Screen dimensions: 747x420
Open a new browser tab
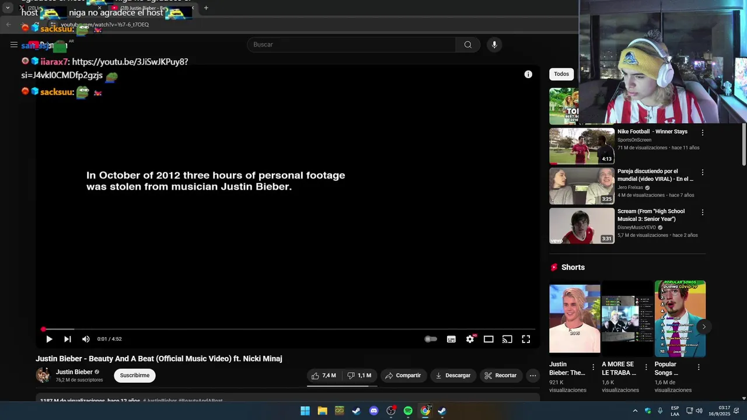coord(206,8)
